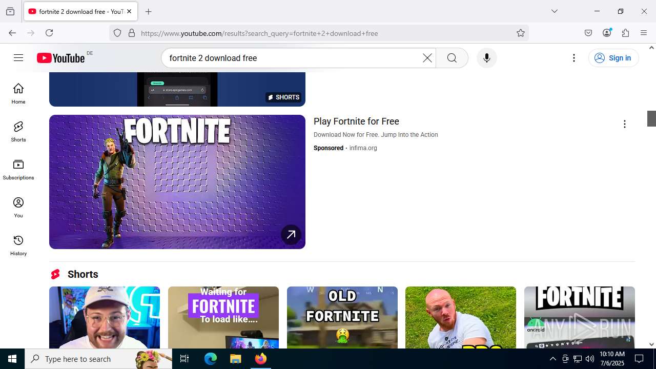Open a new browser tab

(148, 11)
